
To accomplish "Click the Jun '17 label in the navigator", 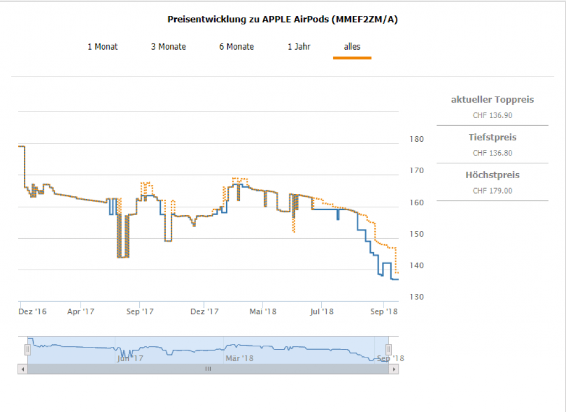I will pos(130,359).
